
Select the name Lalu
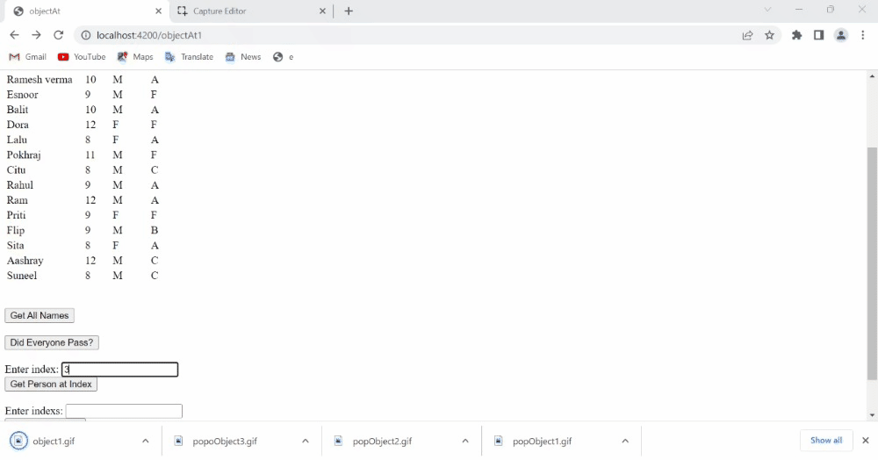(x=17, y=140)
